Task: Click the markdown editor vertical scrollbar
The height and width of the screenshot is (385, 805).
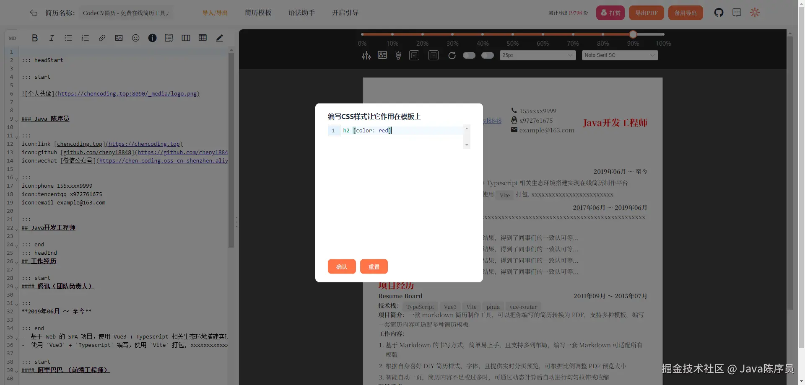Action: click(x=231, y=151)
